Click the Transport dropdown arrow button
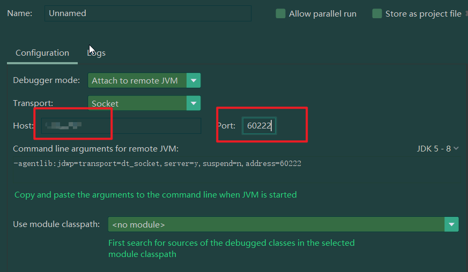This screenshot has height=272, width=468. (194, 103)
